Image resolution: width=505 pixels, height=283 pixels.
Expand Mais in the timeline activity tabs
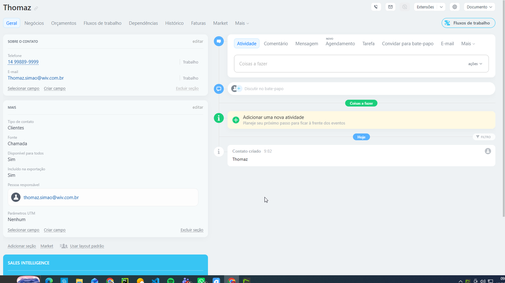[x=468, y=44]
